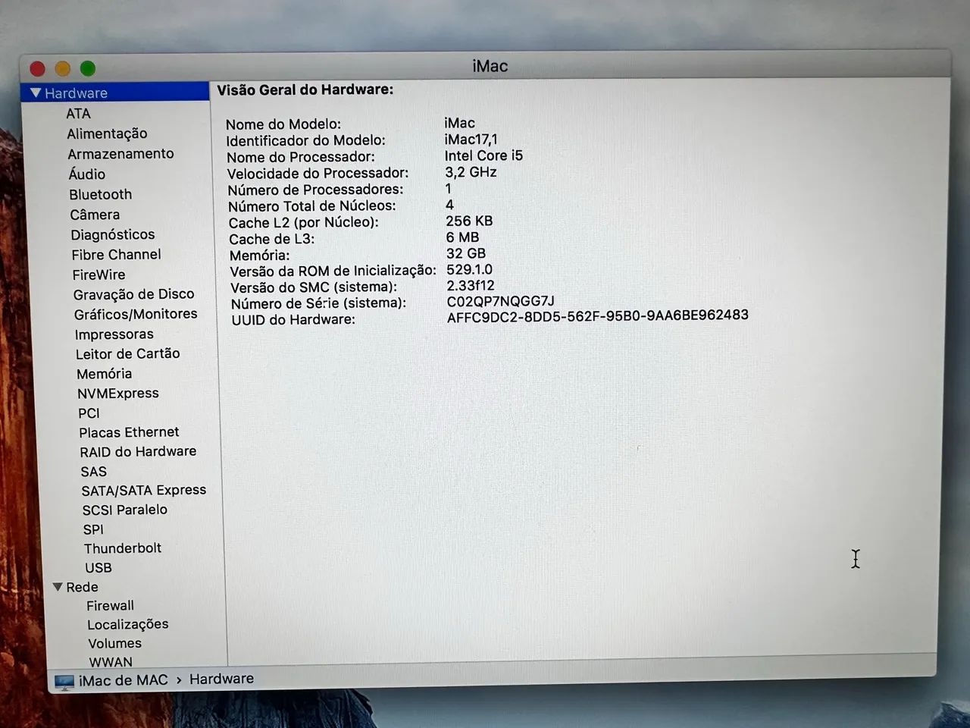This screenshot has height=728, width=970.
Task: Select Gravação de Disco entry
Action: coord(133,294)
